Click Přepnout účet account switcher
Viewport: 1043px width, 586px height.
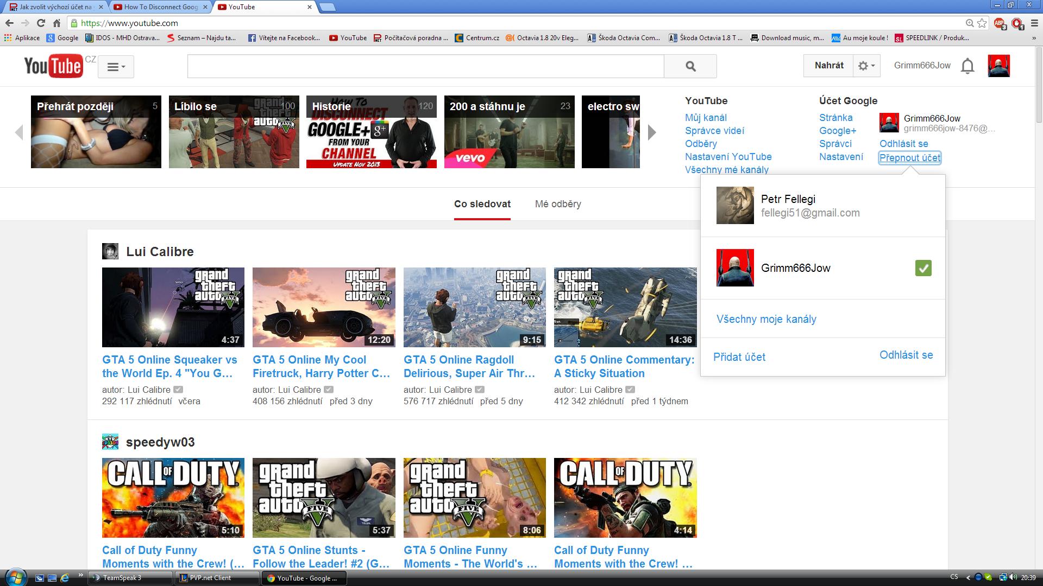[x=910, y=158]
